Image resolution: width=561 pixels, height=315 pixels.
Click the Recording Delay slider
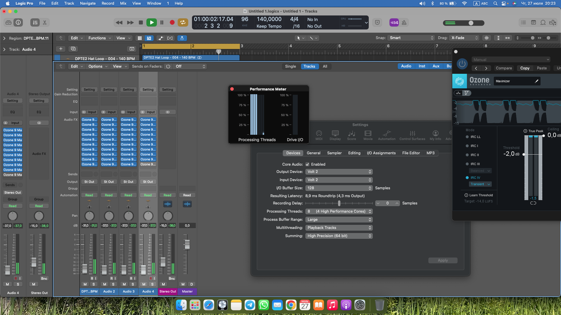tap(339, 203)
